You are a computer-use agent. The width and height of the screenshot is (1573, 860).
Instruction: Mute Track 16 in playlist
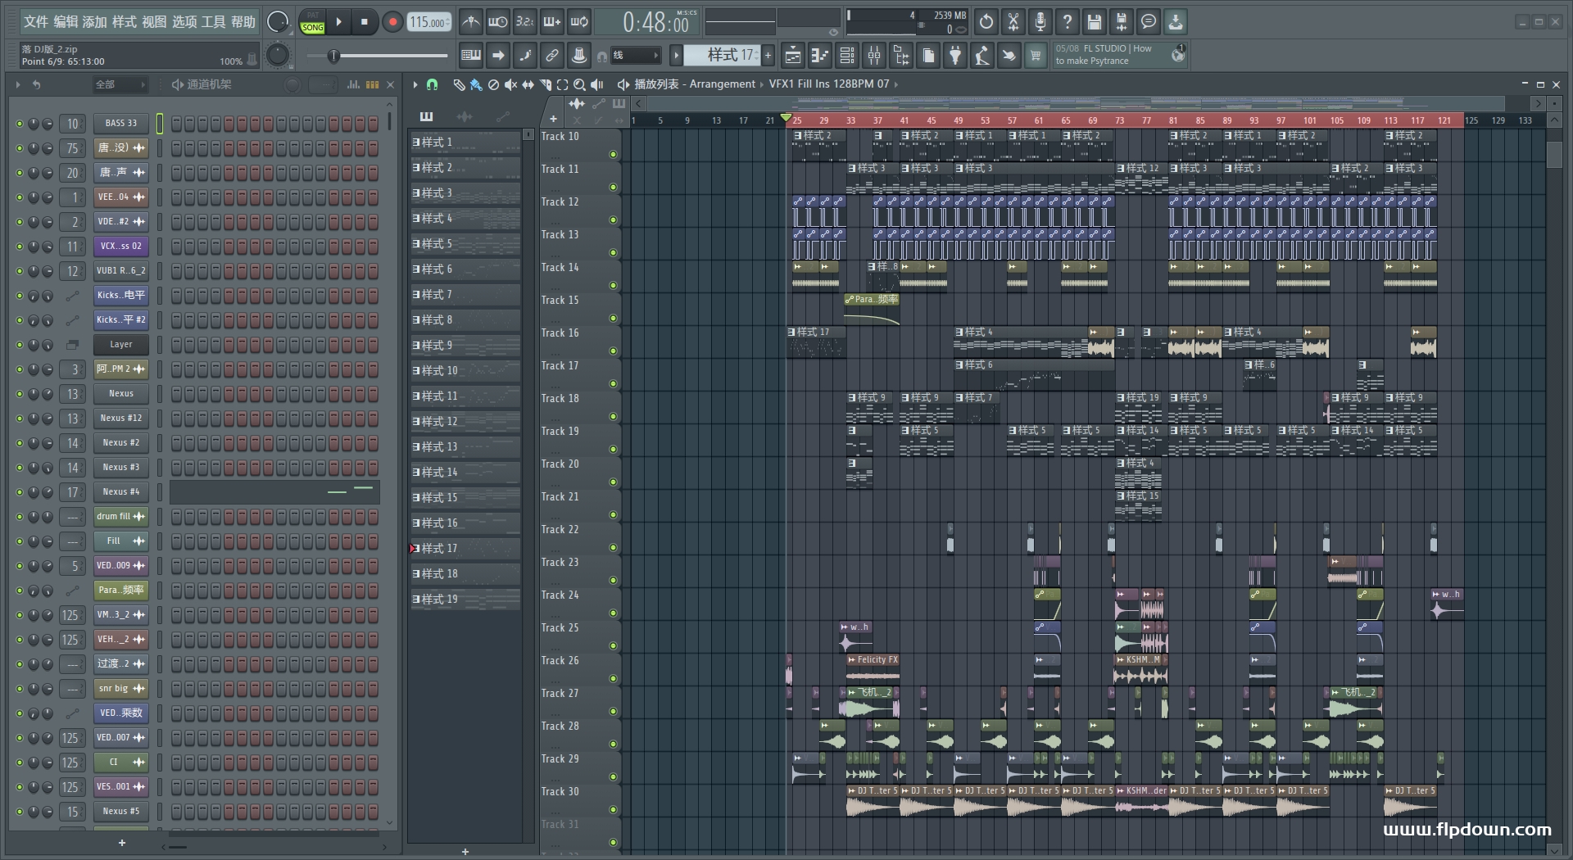[613, 351]
